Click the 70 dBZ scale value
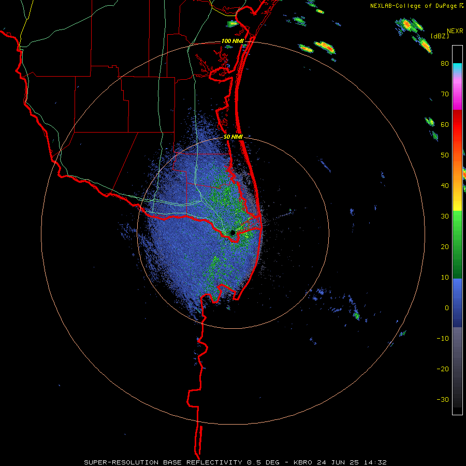The height and width of the screenshot is (466, 466). (445, 94)
